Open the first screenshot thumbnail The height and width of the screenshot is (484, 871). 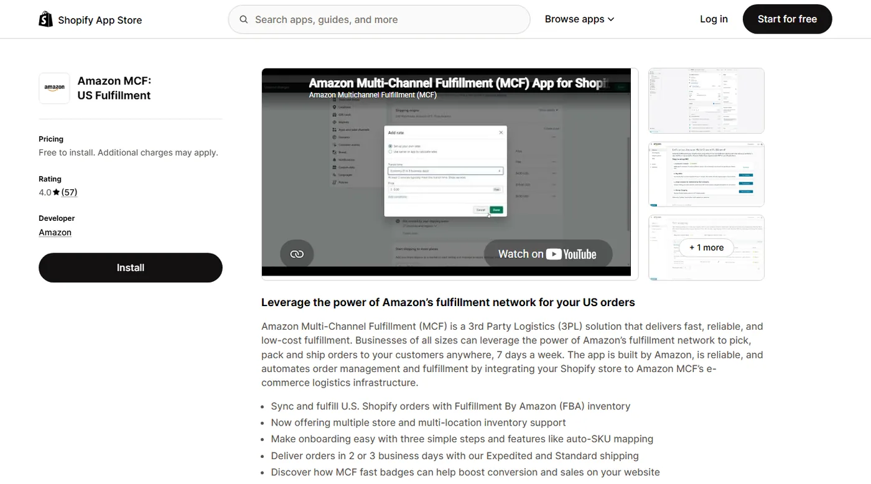tap(706, 101)
